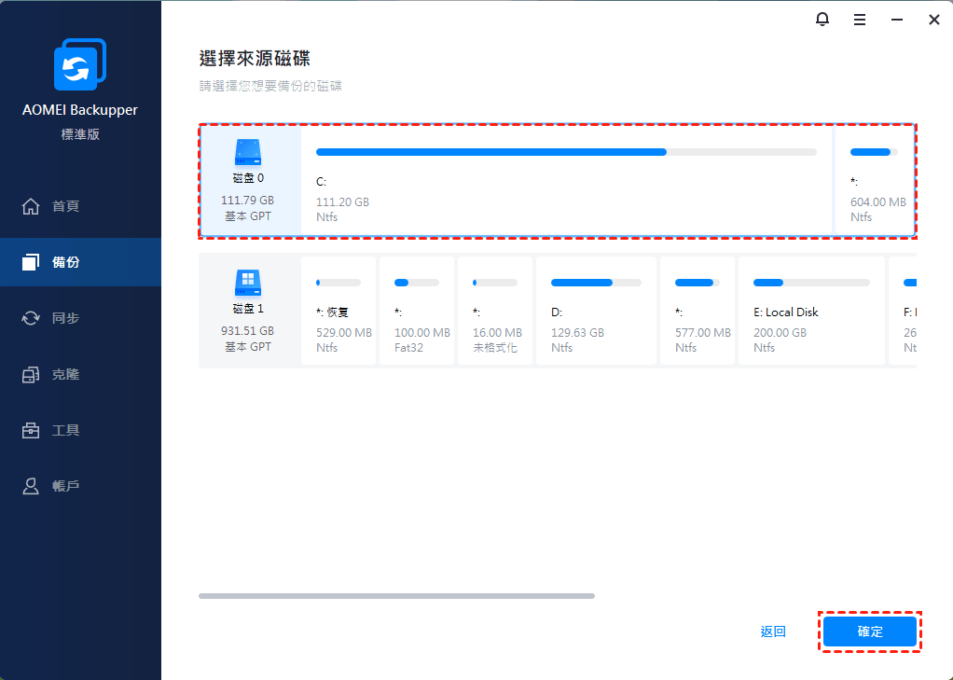The width and height of the screenshot is (953, 680).
Task: Select the 恢复 529.00 MB partition
Action: 338,312
